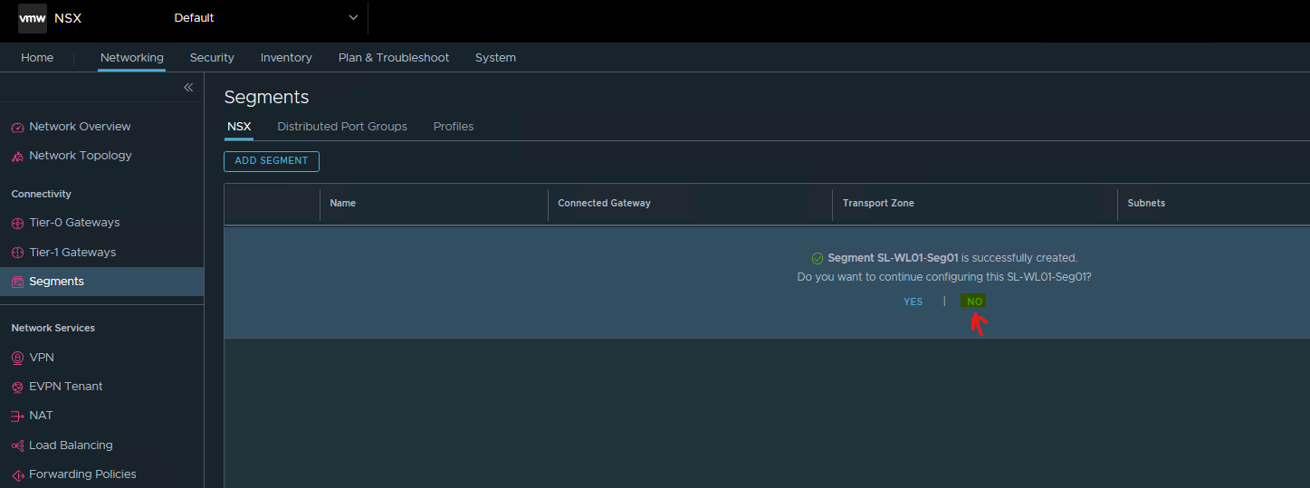The height and width of the screenshot is (488, 1310).
Task: Switch to Distributed Port Groups tab
Action: [342, 126]
